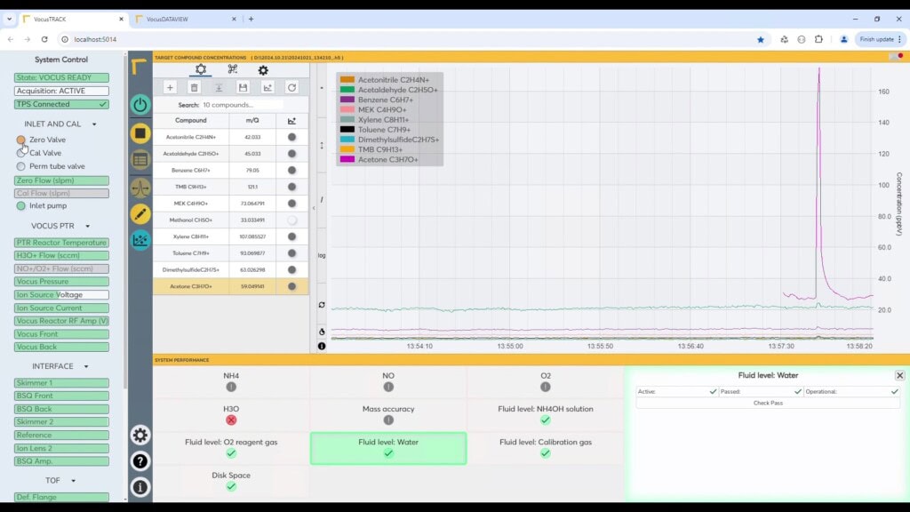Click the Acetone magenta legend swatch
Viewport: 910px width, 512px height.
347,159
